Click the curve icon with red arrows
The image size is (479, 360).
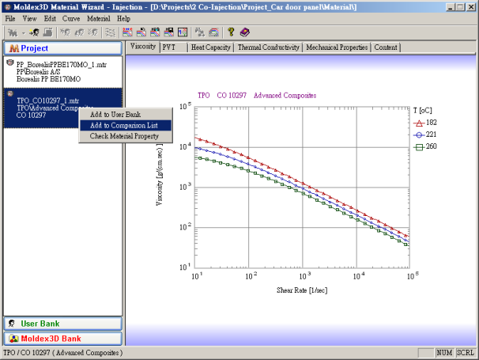tap(127, 32)
